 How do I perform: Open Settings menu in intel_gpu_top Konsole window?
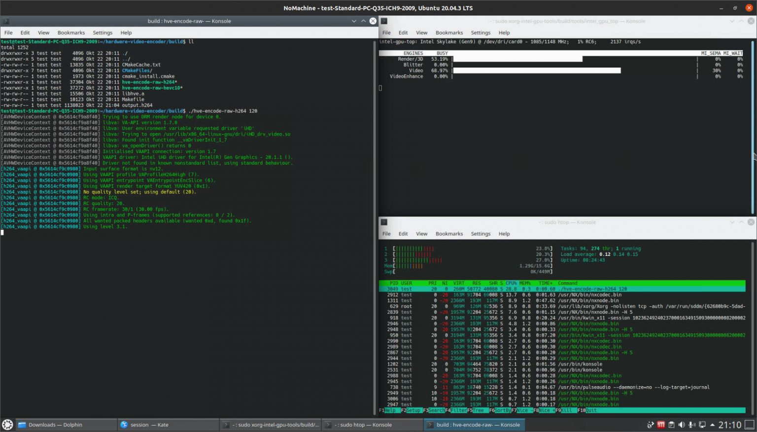pyautogui.click(x=481, y=33)
